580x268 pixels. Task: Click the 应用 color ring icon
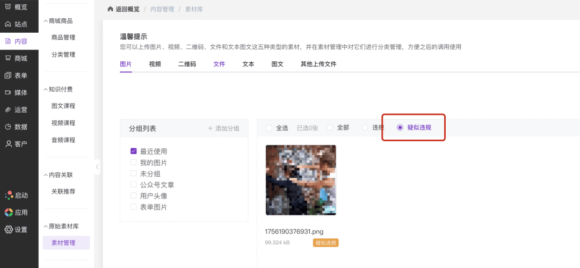[9, 213]
